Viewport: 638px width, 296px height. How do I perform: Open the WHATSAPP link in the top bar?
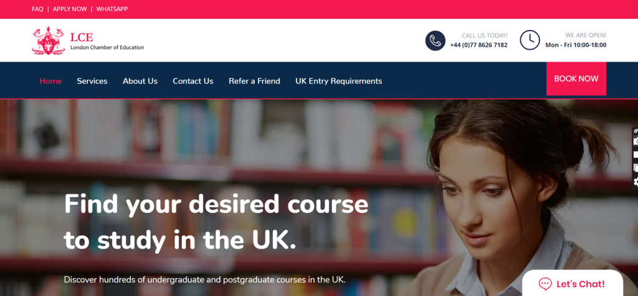pos(112,9)
